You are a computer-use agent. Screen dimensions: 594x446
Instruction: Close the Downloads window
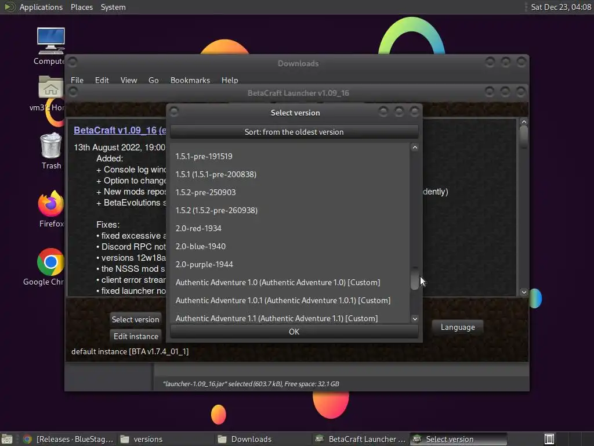click(x=521, y=62)
